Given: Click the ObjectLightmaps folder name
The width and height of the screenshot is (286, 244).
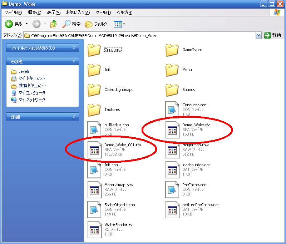Looking at the screenshot, I should tap(119, 90).
